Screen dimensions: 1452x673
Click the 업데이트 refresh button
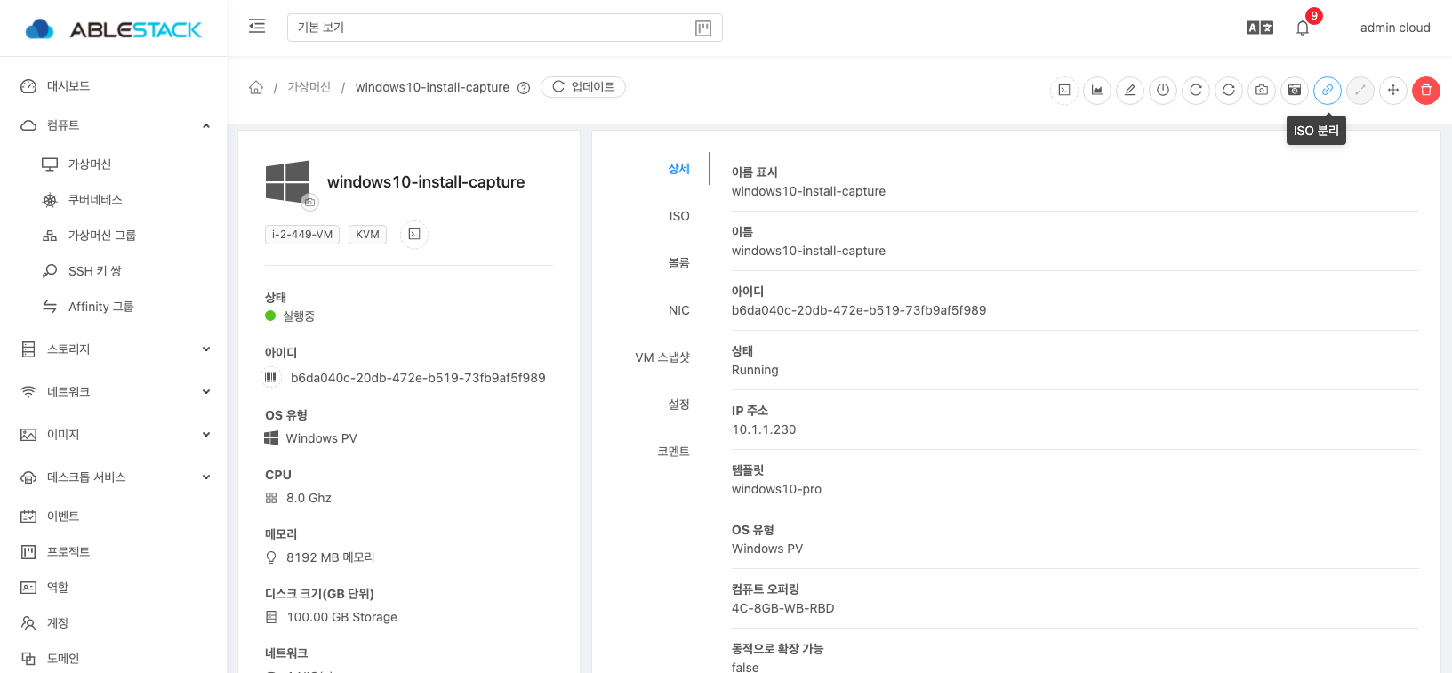tap(583, 87)
